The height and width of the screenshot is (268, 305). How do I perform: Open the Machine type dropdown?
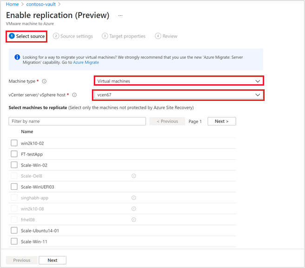click(x=179, y=81)
